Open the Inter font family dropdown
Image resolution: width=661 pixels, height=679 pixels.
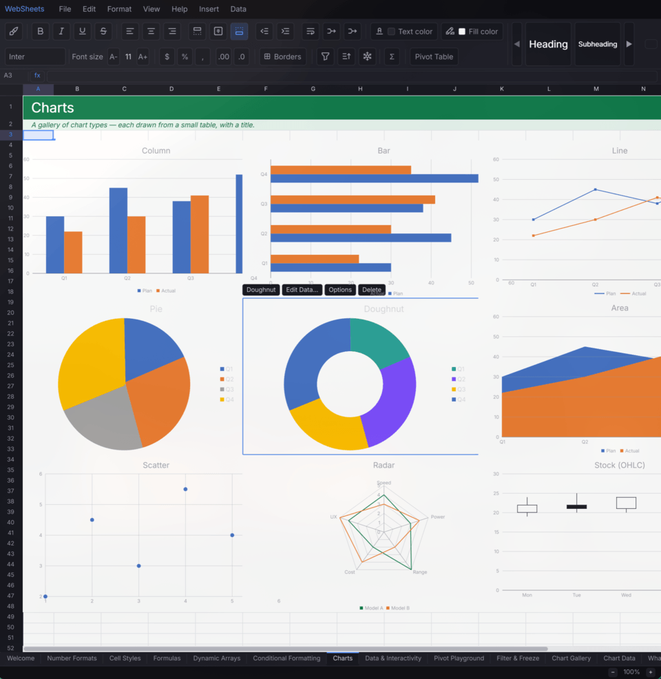click(x=35, y=56)
